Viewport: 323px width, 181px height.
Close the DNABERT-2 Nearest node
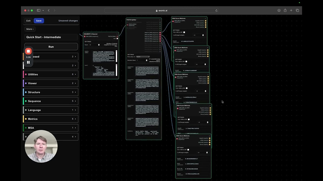point(117,34)
